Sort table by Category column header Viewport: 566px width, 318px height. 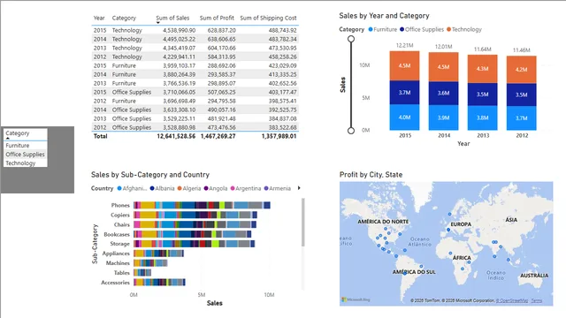pyautogui.click(x=124, y=18)
